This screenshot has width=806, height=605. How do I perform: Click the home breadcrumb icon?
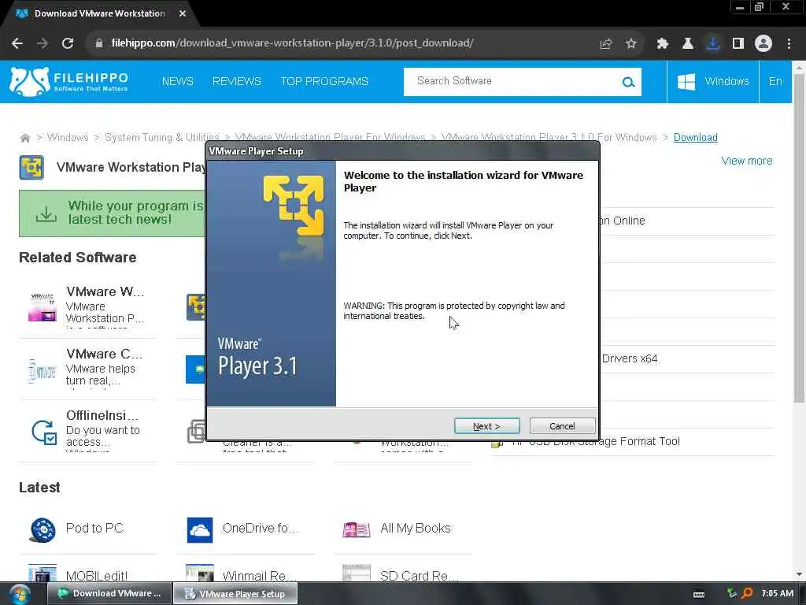pyautogui.click(x=24, y=138)
